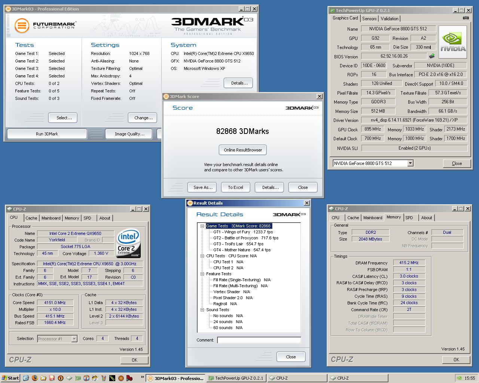Viewport: 479px width, 383px height.
Task: Switch to the 3DMark03 taskbar button
Action: 176,378
